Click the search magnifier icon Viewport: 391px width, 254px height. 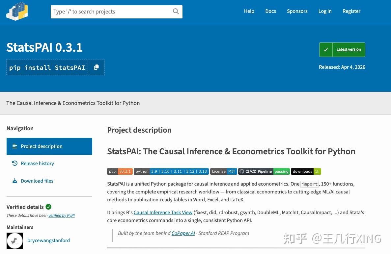point(176,12)
